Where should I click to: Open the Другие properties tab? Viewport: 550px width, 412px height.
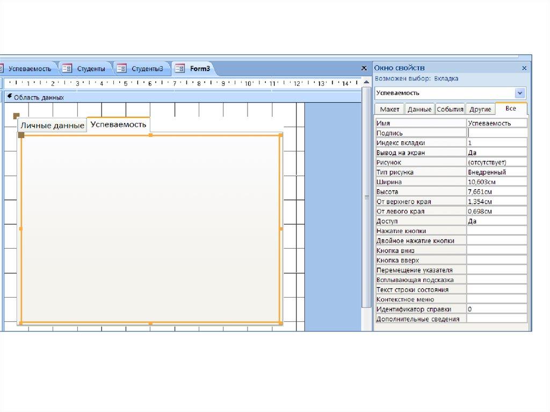click(x=480, y=109)
